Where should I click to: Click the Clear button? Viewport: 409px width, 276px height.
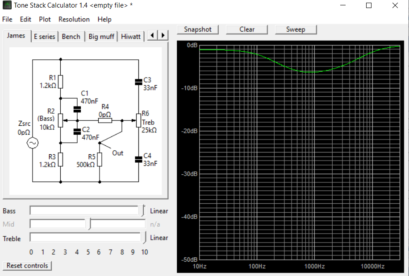247,29
